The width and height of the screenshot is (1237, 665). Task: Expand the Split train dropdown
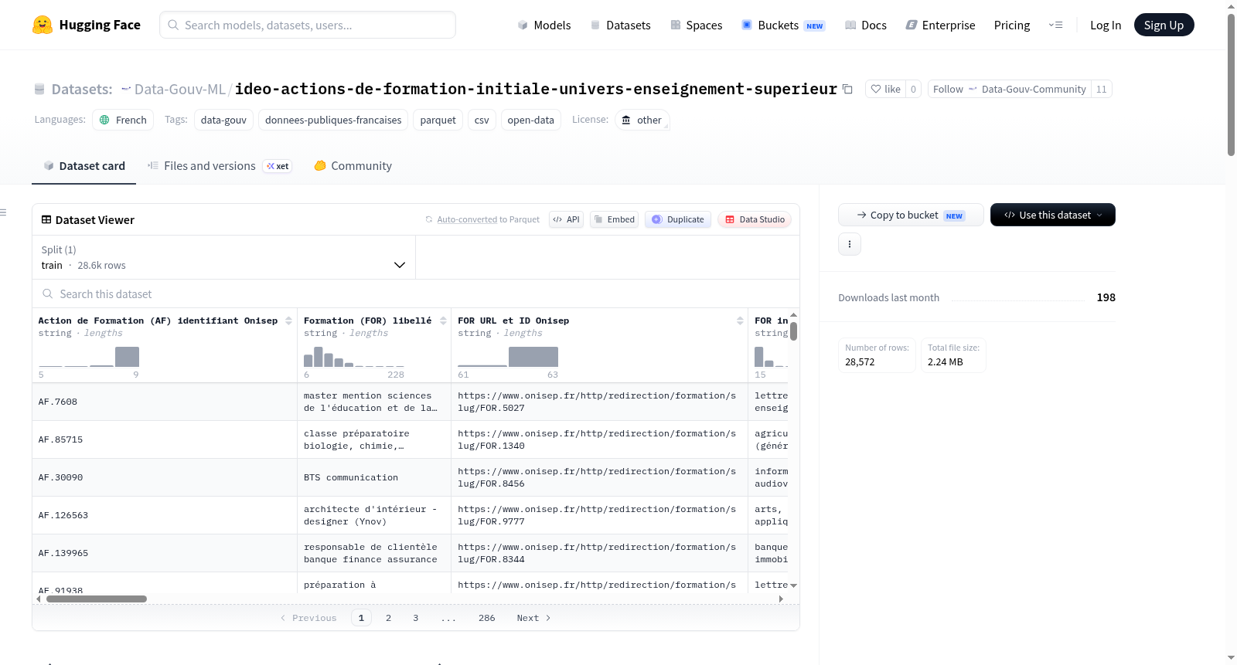223,257
